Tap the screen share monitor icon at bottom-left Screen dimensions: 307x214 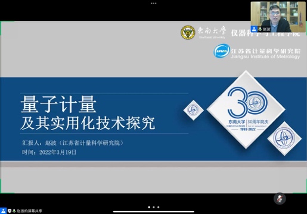point(10,211)
